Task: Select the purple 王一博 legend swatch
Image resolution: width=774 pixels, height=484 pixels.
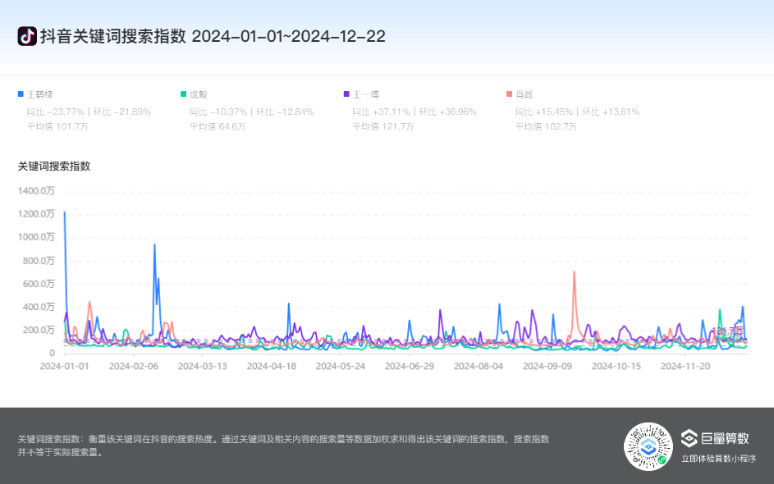Action: [x=346, y=94]
